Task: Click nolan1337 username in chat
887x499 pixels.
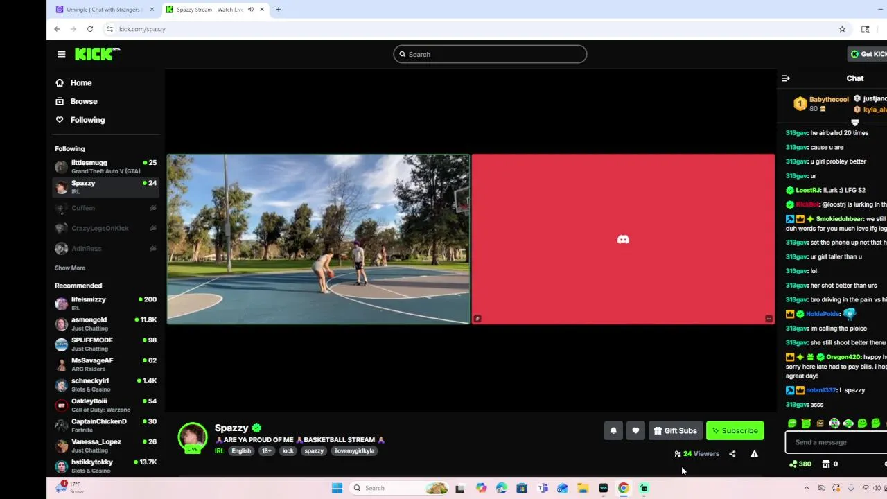Action: click(821, 390)
